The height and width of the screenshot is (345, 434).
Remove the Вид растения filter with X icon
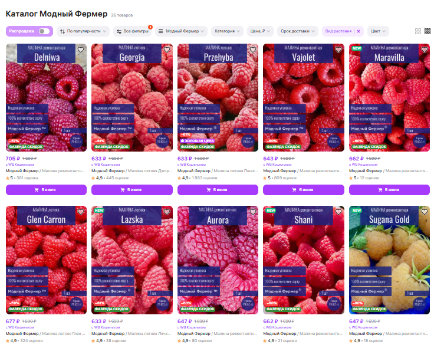359,31
